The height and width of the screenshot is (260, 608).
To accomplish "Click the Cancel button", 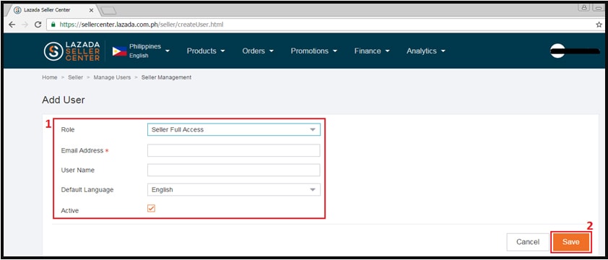I will (x=528, y=242).
